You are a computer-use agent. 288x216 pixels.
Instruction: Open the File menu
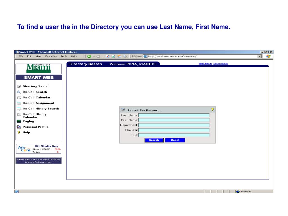point(21,56)
